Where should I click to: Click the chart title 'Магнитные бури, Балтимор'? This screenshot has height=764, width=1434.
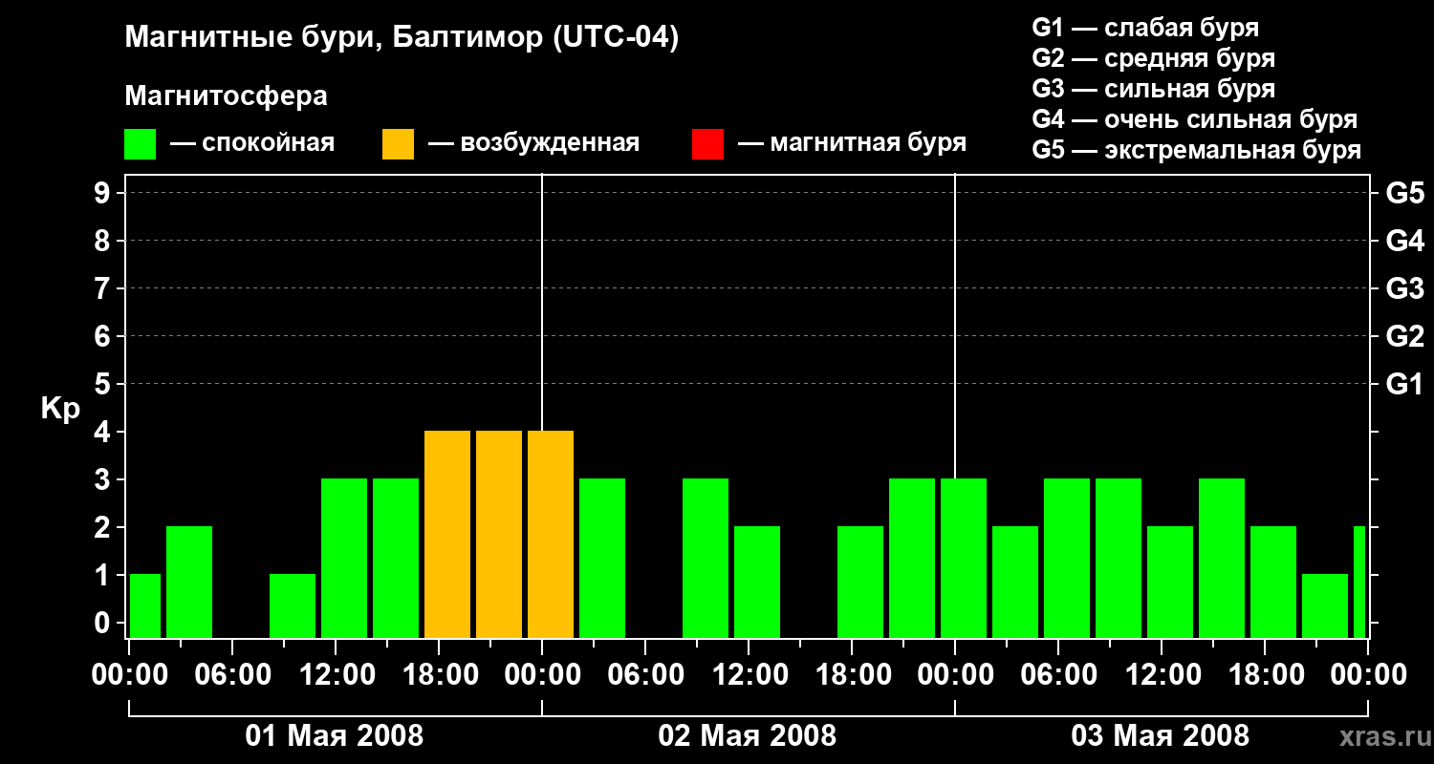point(402,38)
